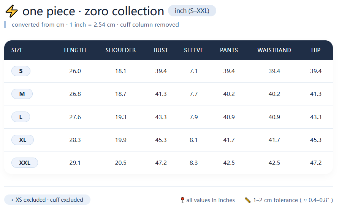Click the red pin icon in footer
This screenshot has width=339, height=212.
[x=182, y=200]
